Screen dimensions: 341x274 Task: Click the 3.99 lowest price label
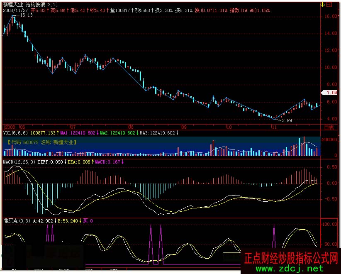287,120
